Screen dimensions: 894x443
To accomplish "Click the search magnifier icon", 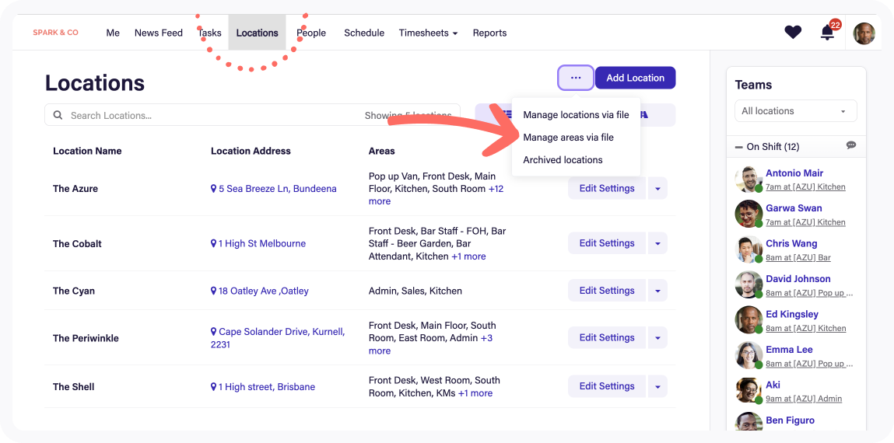I will 58,115.
